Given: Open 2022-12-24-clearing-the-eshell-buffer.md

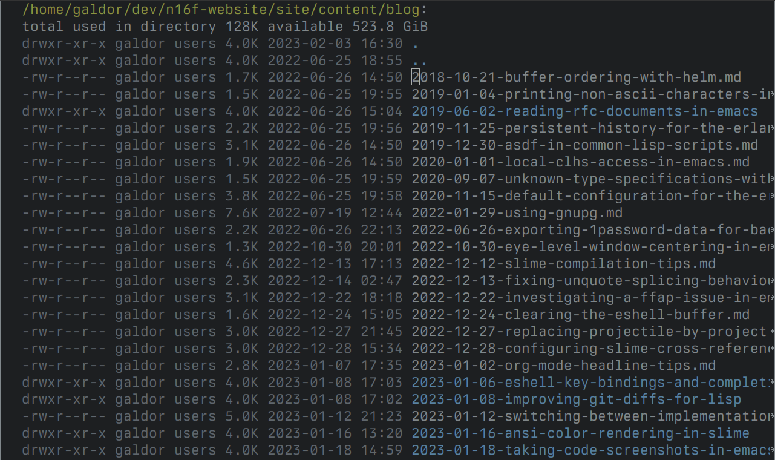Looking at the screenshot, I should (x=580, y=315).
